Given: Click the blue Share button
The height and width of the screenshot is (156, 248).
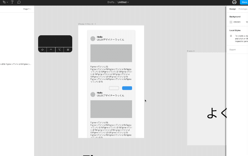Looking at the screenshot, I should pyautogui.click(x=244, y=2).
